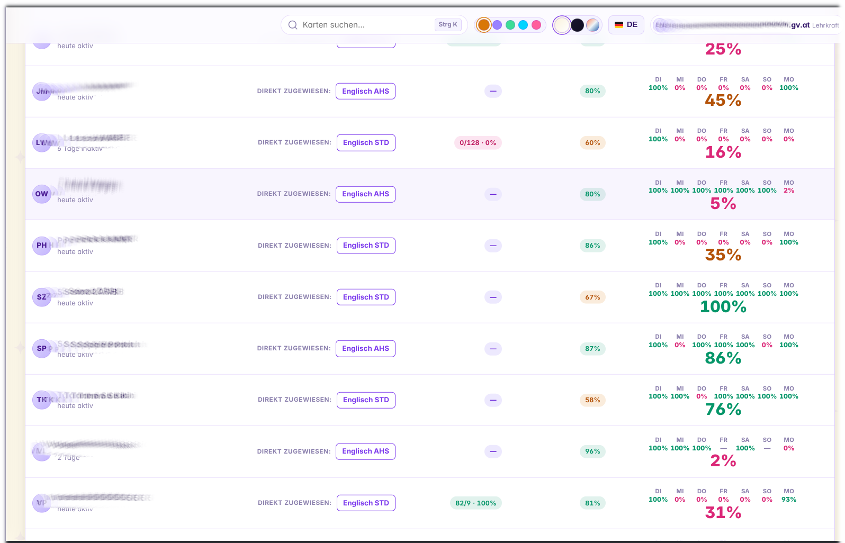Click the 80% badge in the JM row

(x=592, y=91)
